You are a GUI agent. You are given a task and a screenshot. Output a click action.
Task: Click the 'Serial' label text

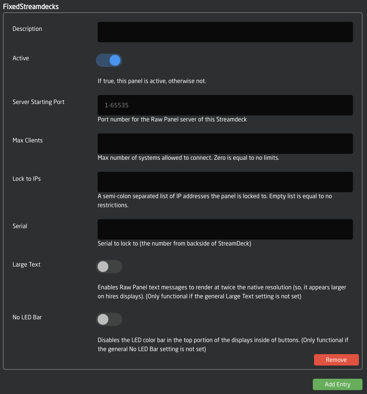point(20,226)
